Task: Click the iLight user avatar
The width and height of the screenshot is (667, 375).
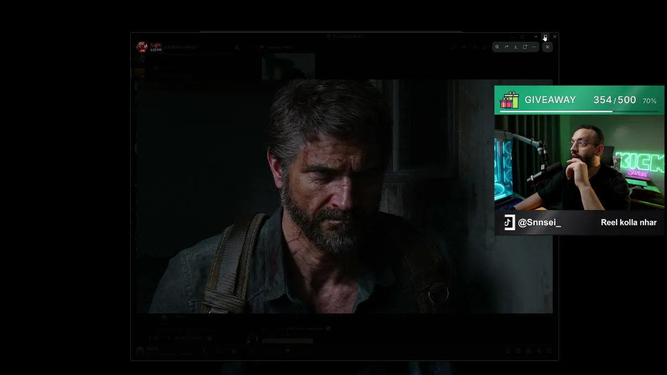Action: point(142,47)
